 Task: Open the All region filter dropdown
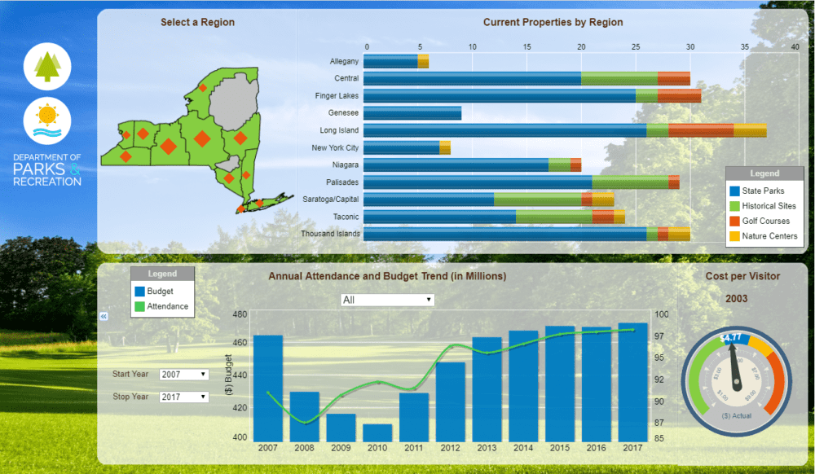pos(387,301)
